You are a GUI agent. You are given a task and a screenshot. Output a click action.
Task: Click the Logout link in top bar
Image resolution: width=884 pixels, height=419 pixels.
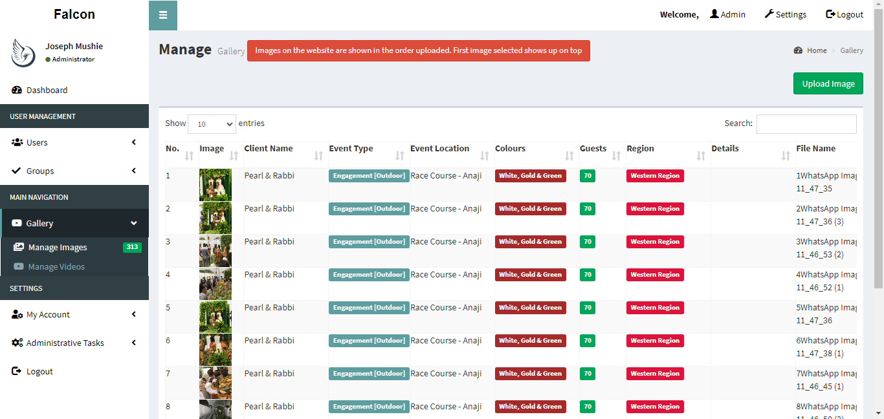pyautogui.click(x=845, y=14)
